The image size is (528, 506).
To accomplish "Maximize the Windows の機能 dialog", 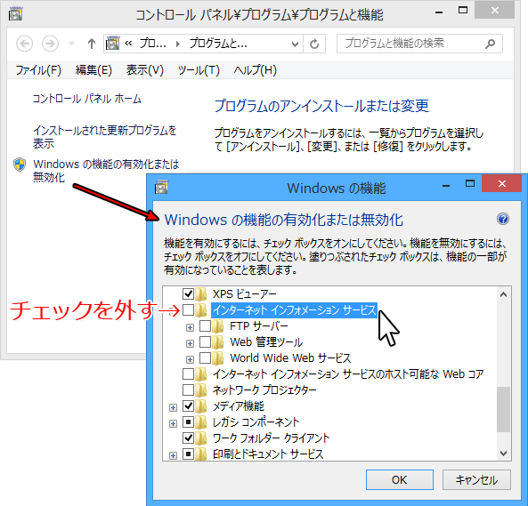I will coord(470,183).
